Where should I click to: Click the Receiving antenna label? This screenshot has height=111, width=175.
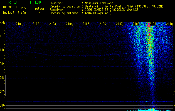(x=64, y=13)
